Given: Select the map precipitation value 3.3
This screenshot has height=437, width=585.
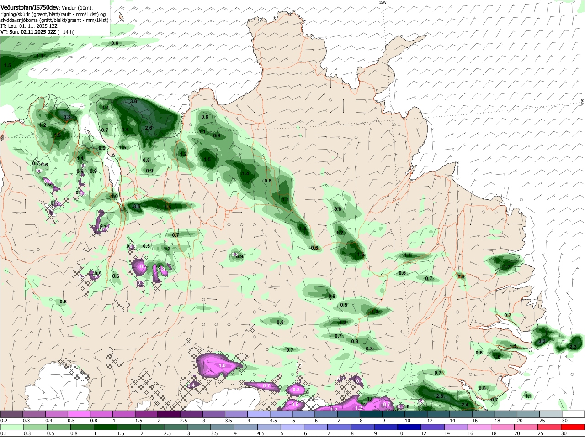Looking at the screenshot, I should pos(542,341).
